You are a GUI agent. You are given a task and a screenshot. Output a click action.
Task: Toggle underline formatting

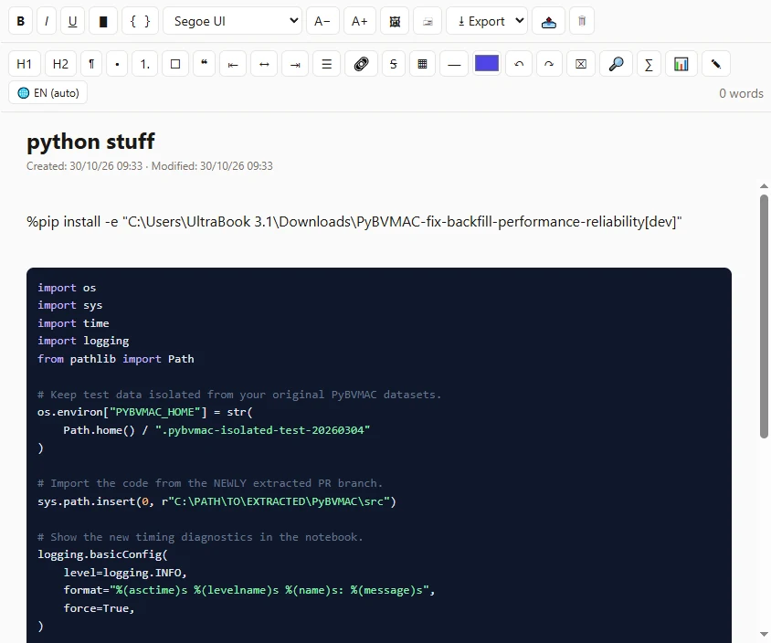point(72,21)
